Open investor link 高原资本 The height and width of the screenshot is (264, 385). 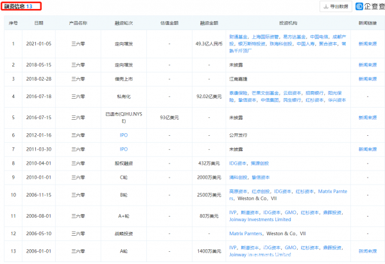point(238,192)
